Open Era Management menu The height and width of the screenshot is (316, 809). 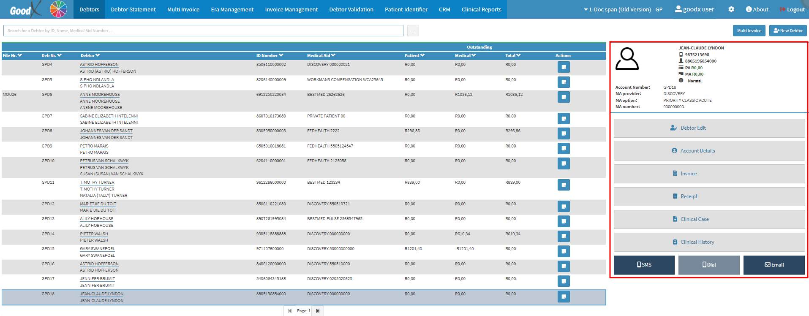click(x=232, y=9)
